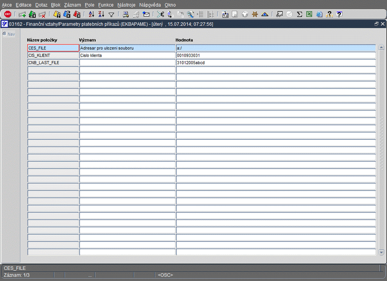Screen dimensions: 387x281
Task: Click the 'Význam' column header
Action: (x=88, y=40)
